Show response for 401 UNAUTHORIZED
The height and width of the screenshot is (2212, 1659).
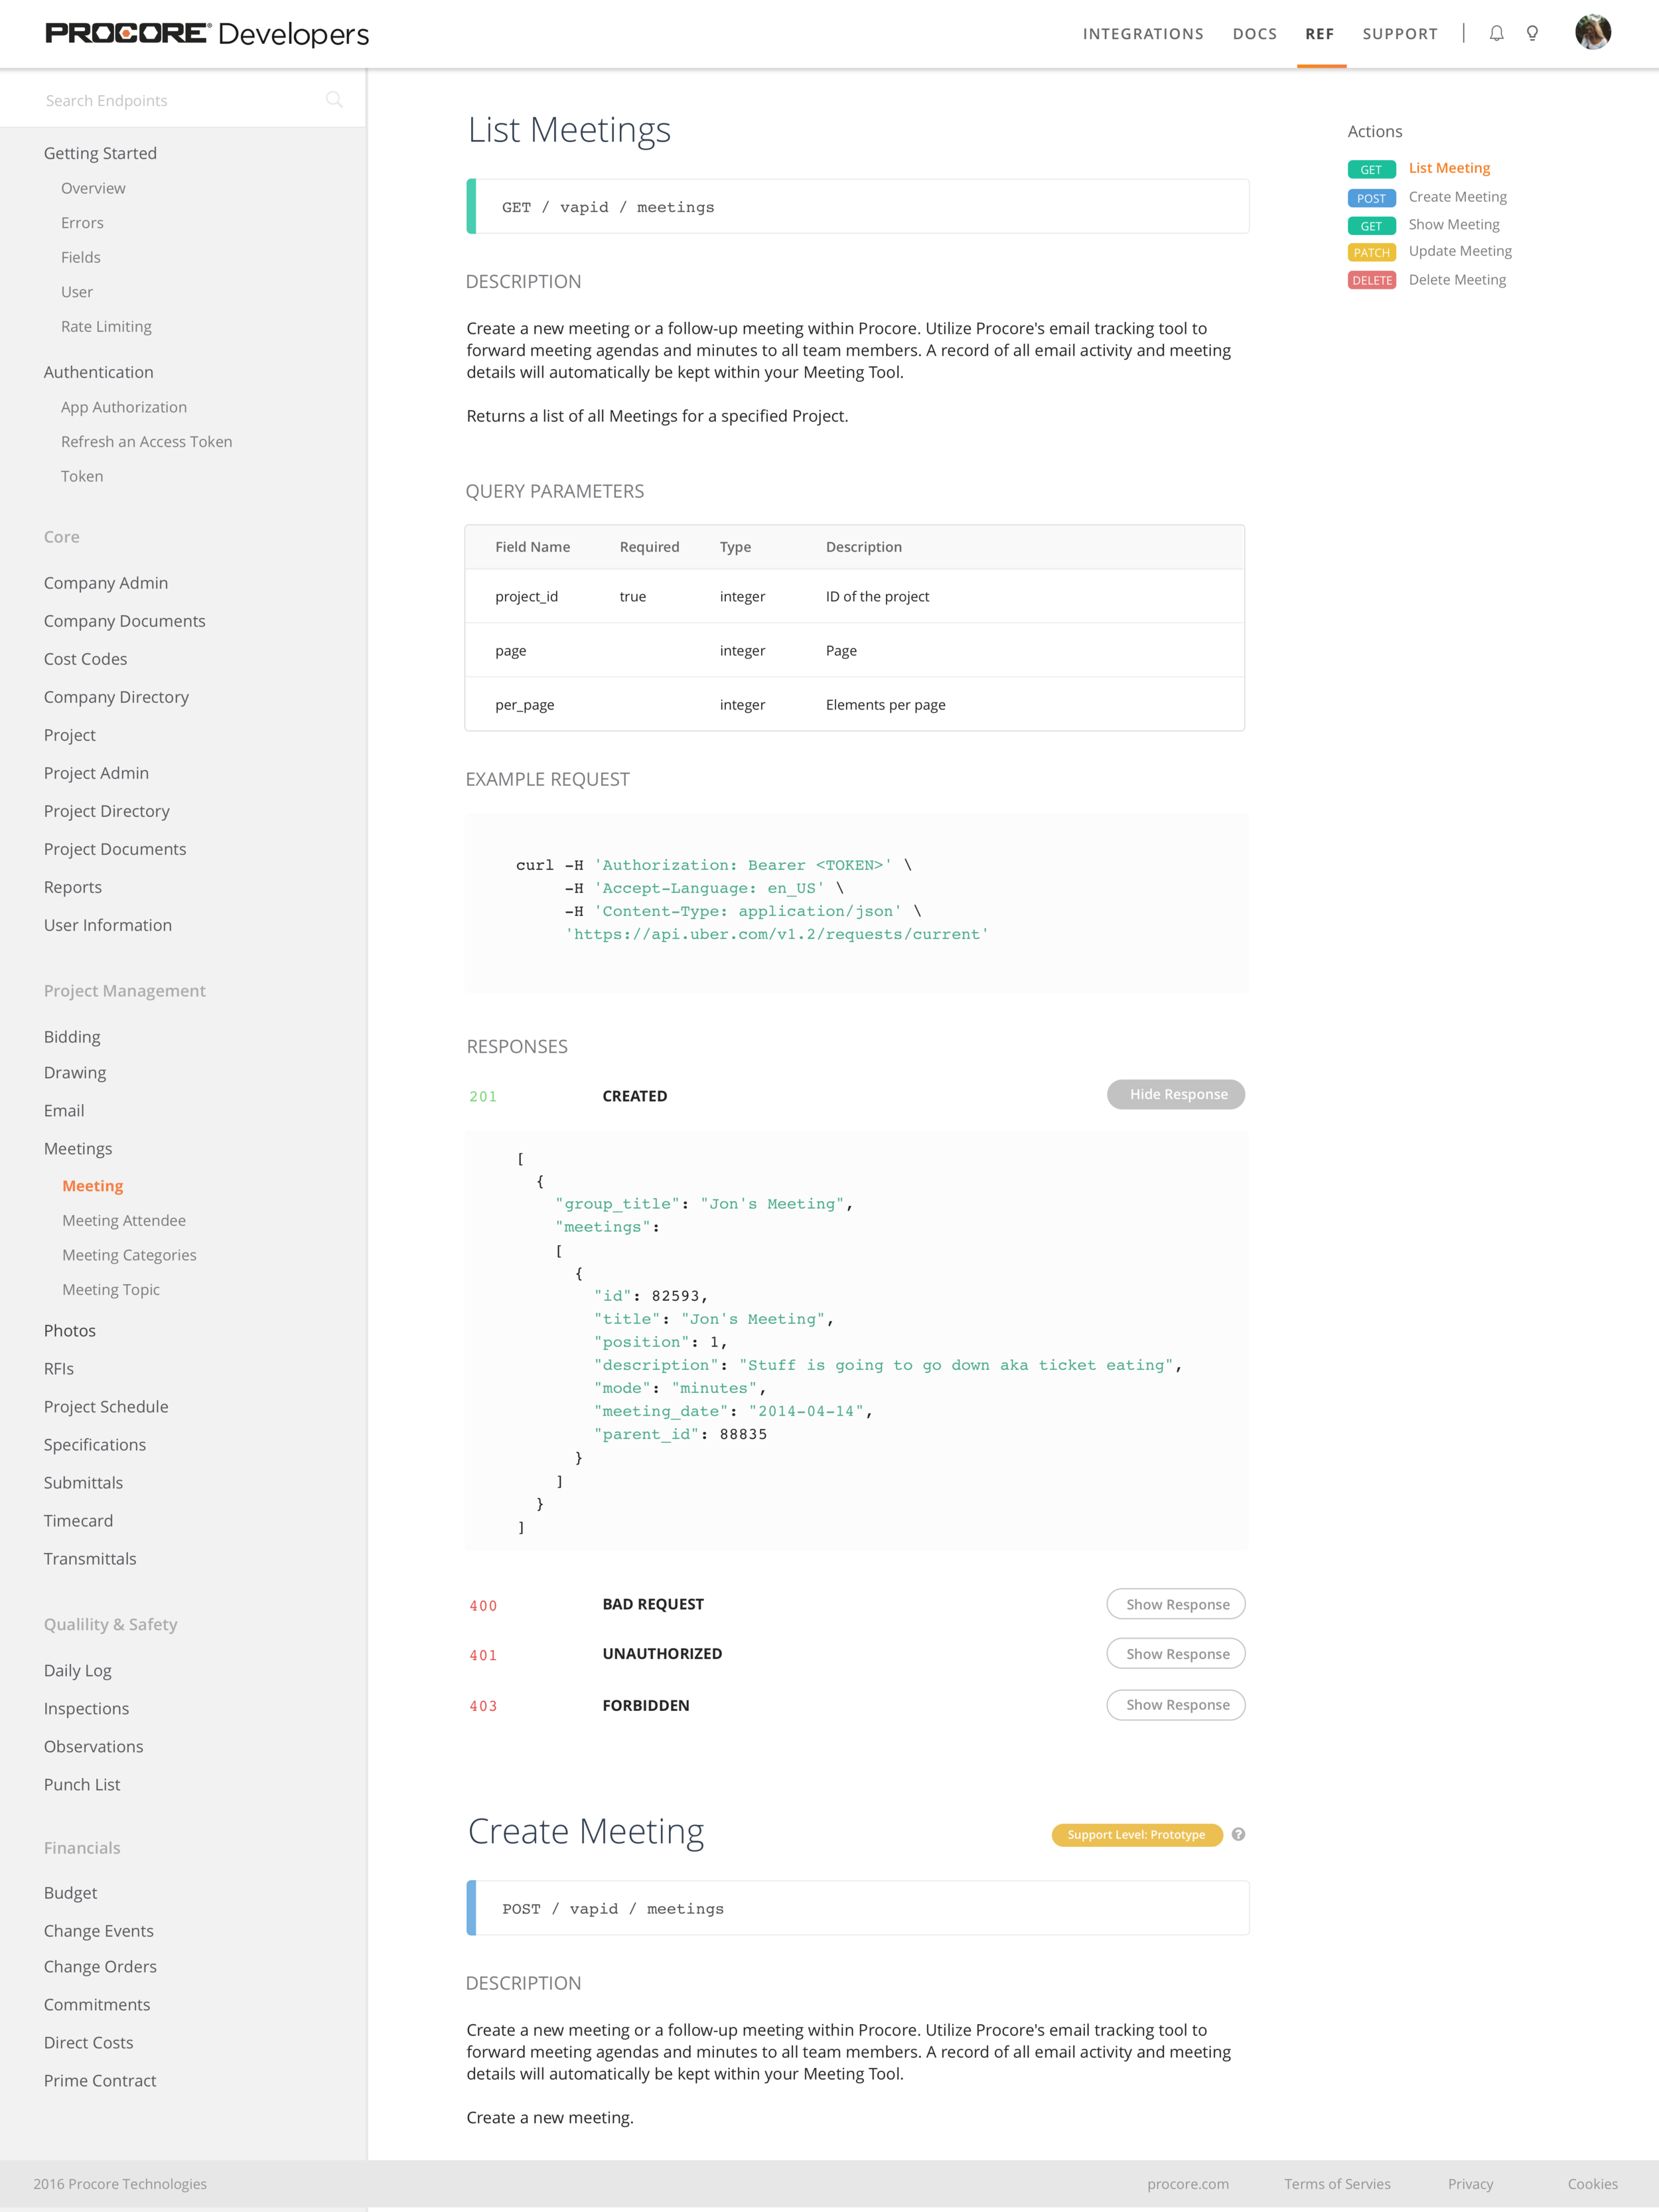(1176, 1654)
